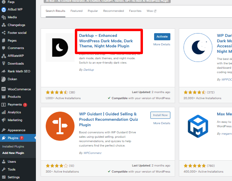Click the Darklup star rating
The width and height of the screenshot is (232, 181).
point(57,92)
